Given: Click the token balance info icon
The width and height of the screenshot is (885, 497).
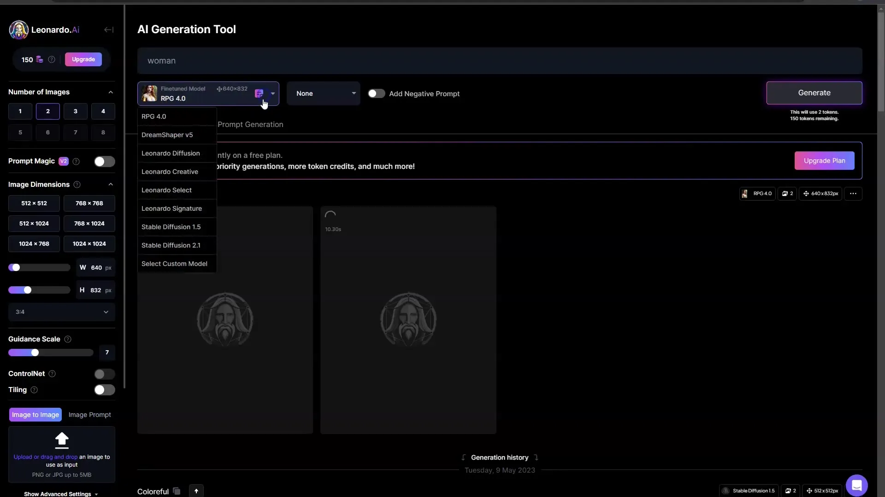Looking at the screenshot, I should pos(52,59).
